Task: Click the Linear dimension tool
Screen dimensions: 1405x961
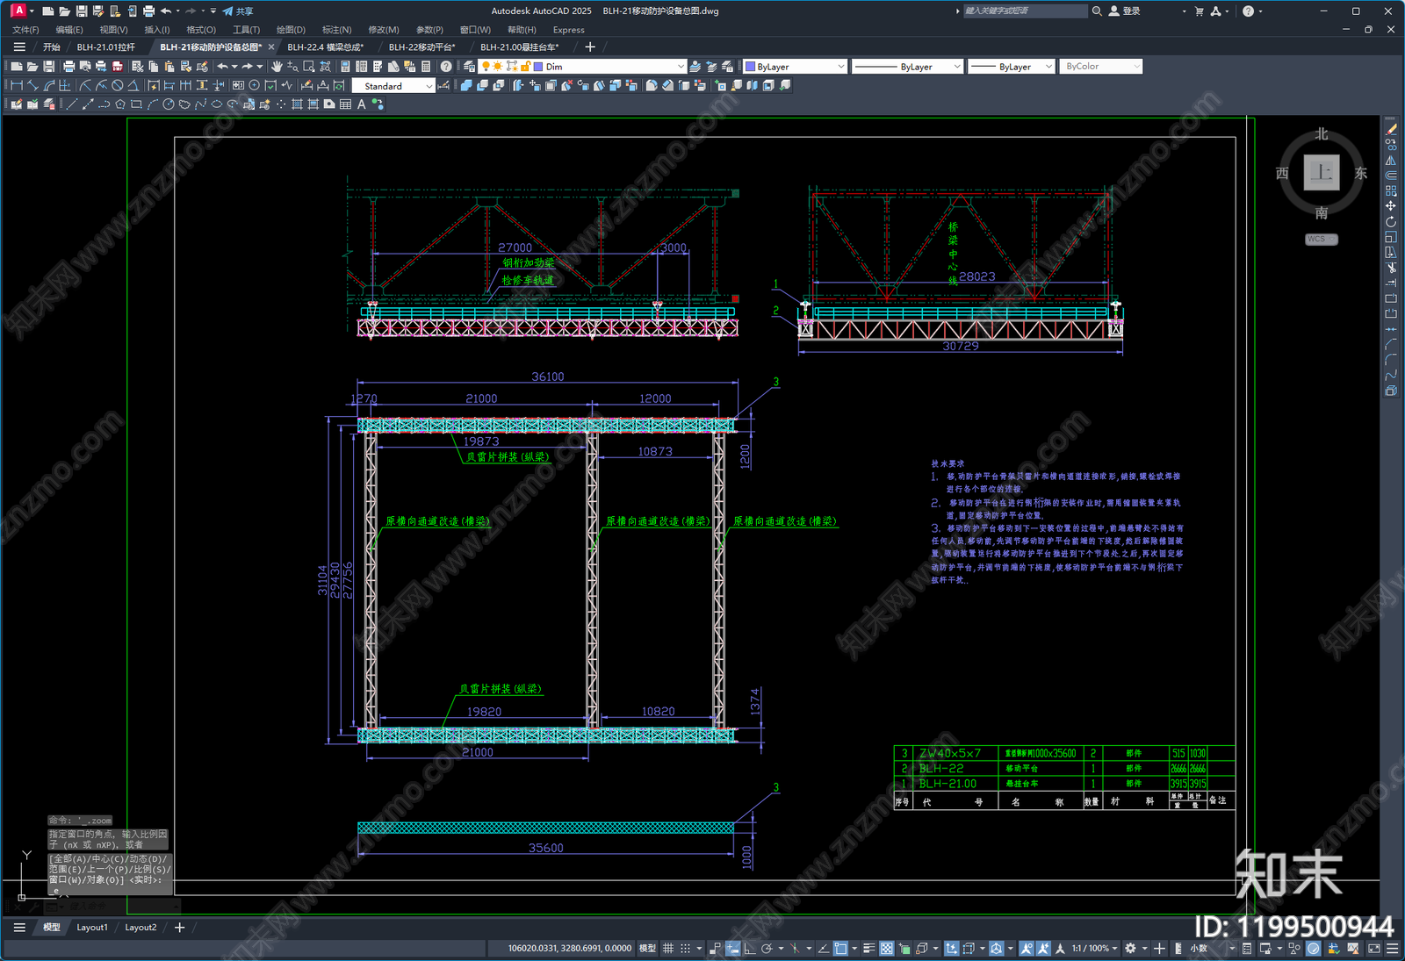Action: click(x=16, y=86)
